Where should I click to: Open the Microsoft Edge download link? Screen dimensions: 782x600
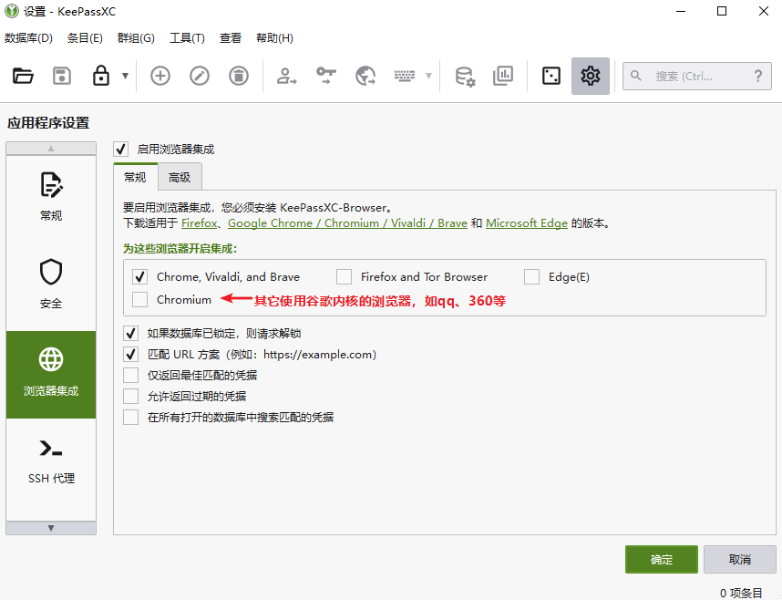tap(527, 223)
